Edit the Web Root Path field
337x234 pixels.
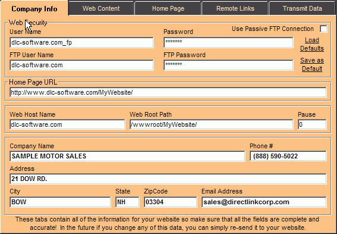click(x=211, y=124)
